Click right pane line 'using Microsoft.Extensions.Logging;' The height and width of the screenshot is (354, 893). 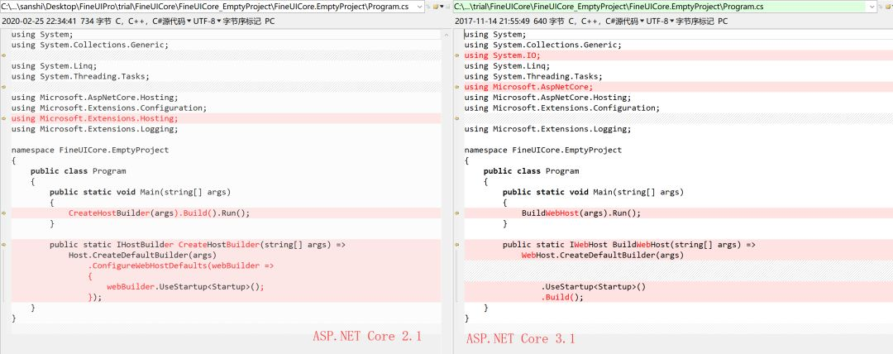[548, 129]
